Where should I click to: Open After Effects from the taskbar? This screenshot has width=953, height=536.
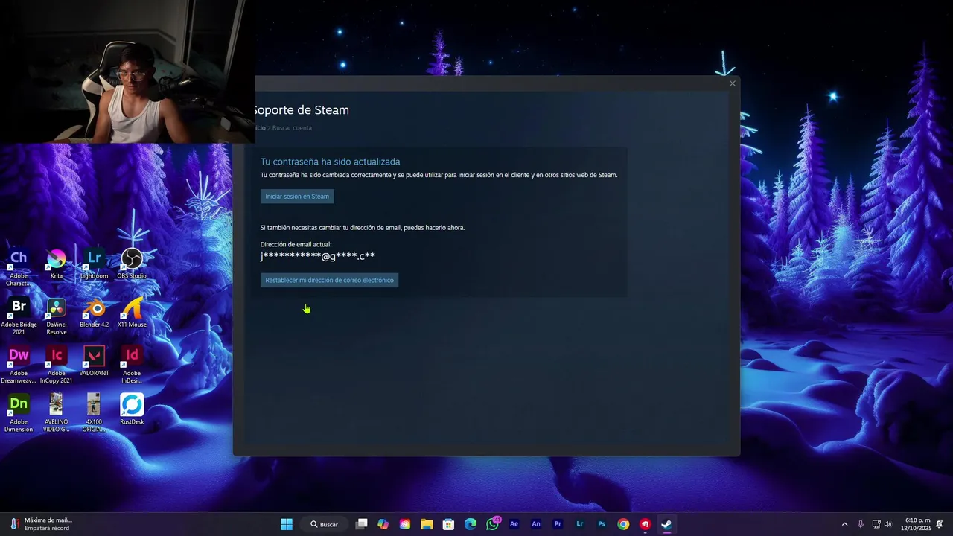514,524
